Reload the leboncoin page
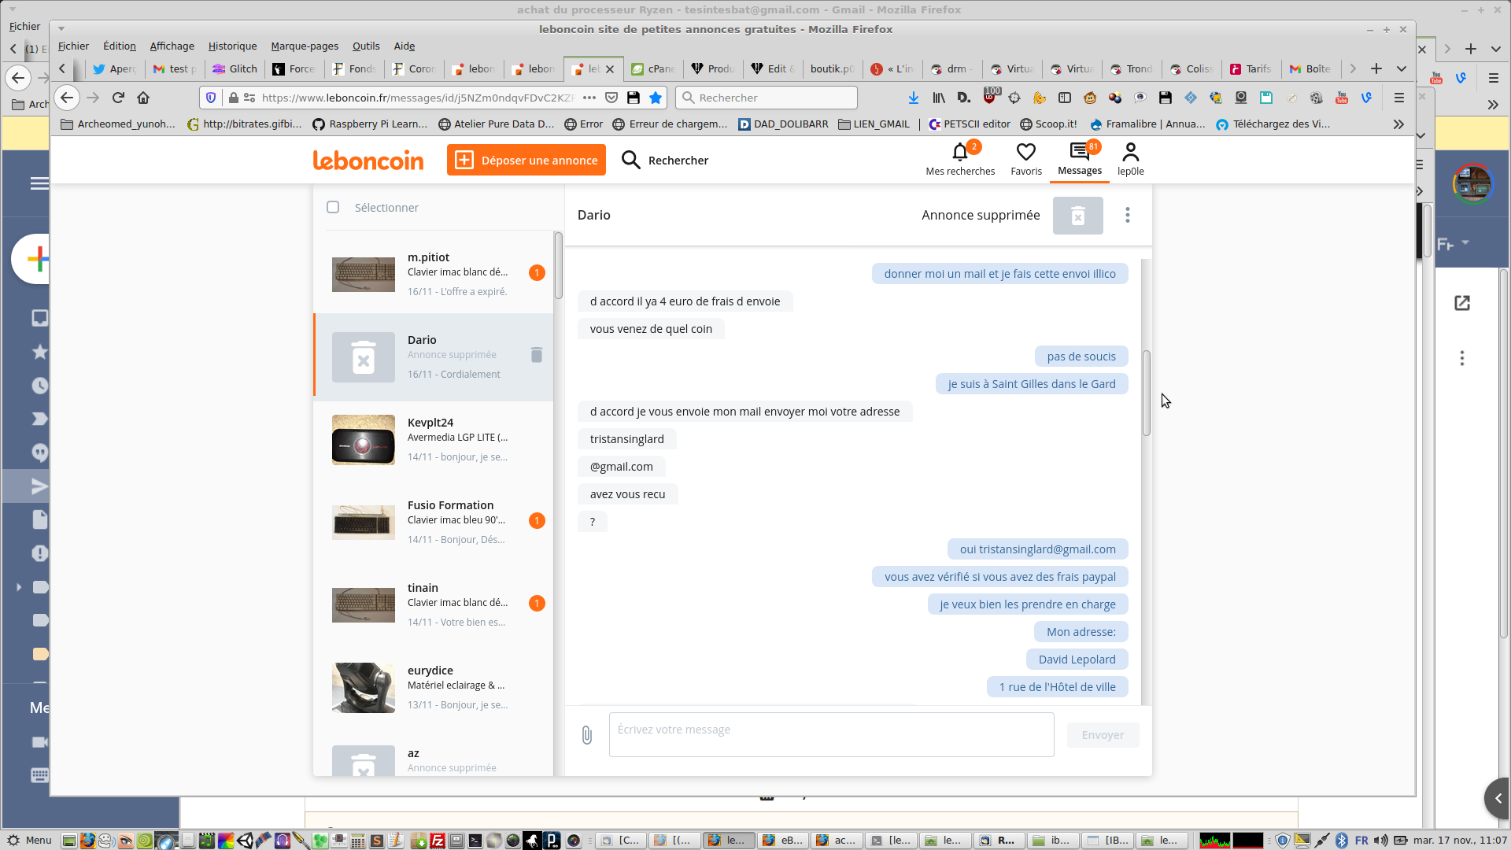This screenshot has height=850, width=1511. point(118,98)
